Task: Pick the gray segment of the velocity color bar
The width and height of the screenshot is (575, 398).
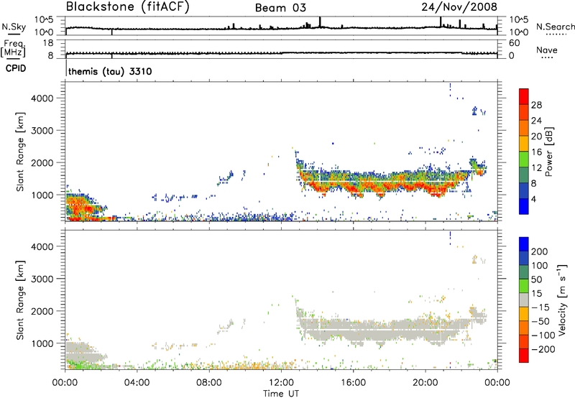Action: 524,300
